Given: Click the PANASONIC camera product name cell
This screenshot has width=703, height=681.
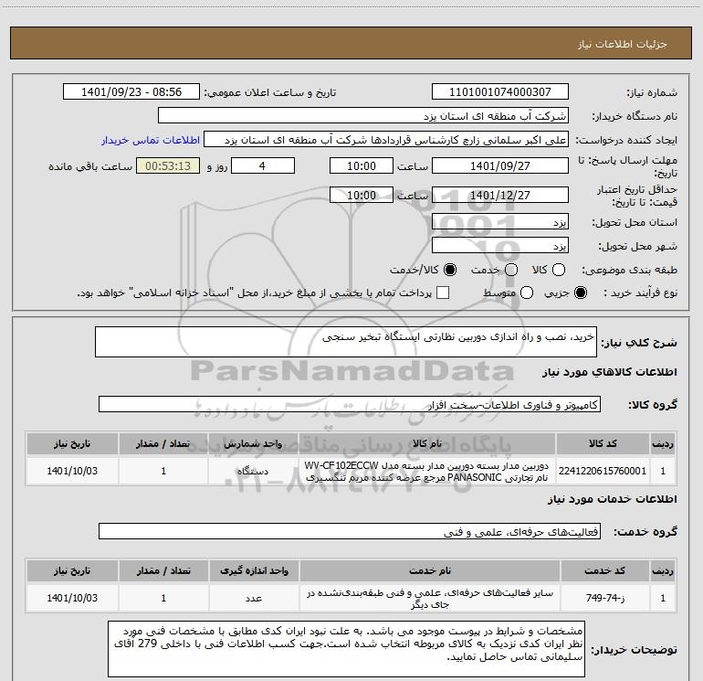Looking at the screenshot, I should coord(426,471).
